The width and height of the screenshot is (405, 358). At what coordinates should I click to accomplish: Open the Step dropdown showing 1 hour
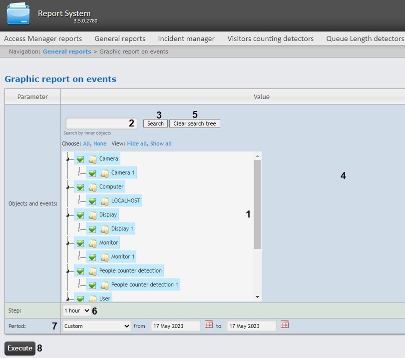coord(76,310)
